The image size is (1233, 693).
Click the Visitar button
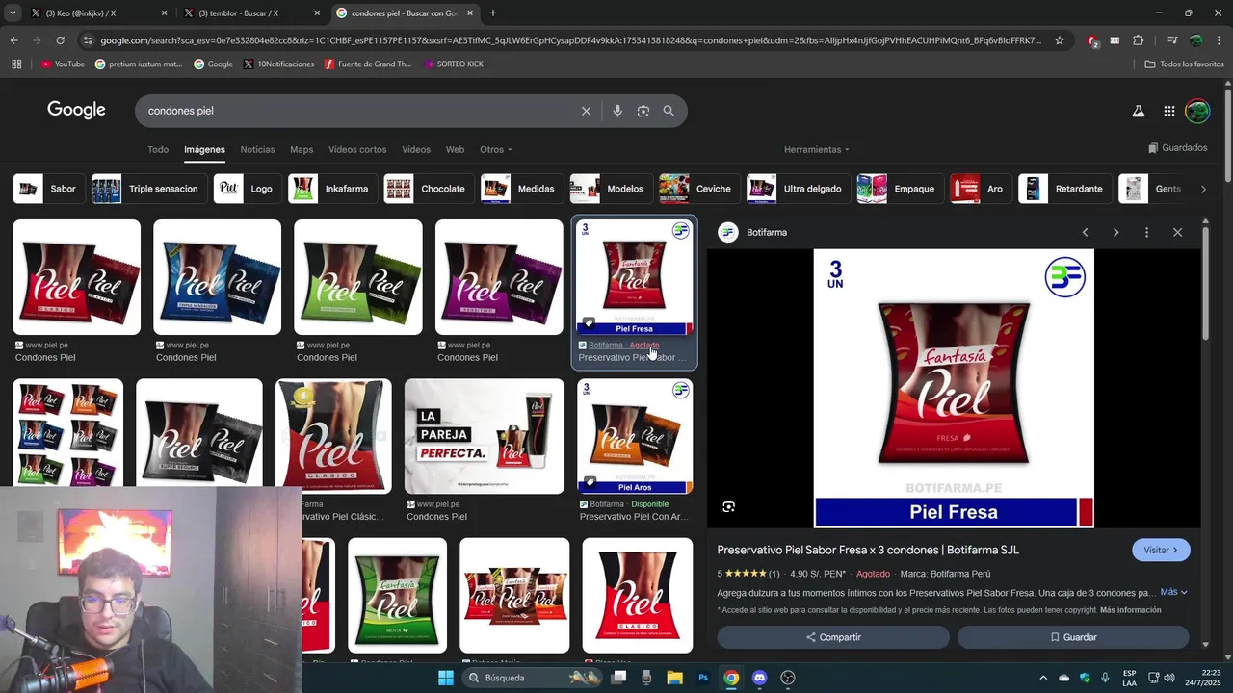[x=1161, y=550]
